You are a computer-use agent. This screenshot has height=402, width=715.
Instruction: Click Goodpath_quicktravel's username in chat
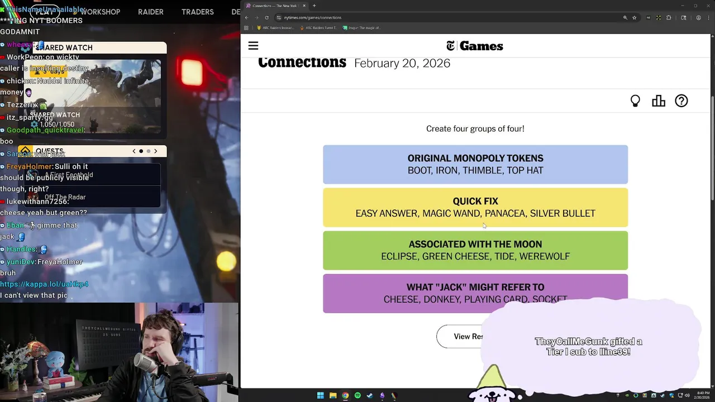click(45, 130)
